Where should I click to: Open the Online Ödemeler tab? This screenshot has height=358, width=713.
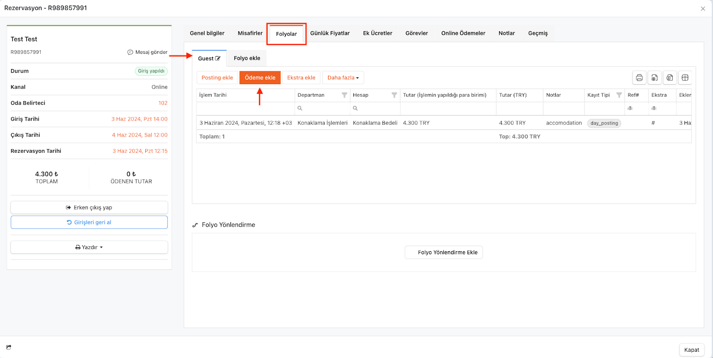tap(463, 33)
